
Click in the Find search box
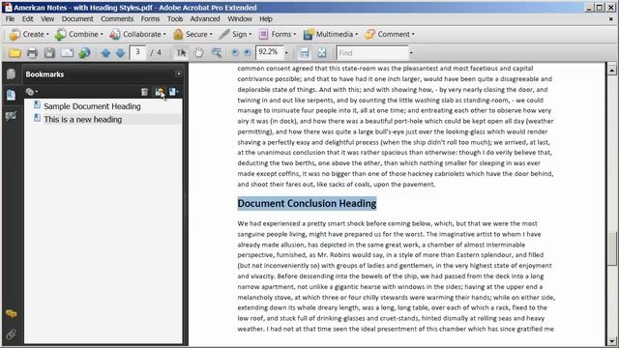tap(372, 53)
